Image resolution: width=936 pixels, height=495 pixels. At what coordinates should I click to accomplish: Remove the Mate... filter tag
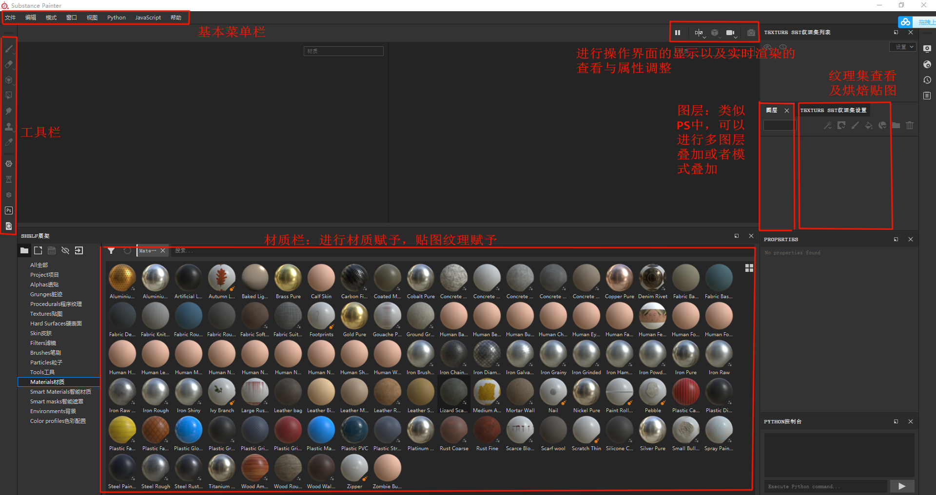tap(163, 250)
